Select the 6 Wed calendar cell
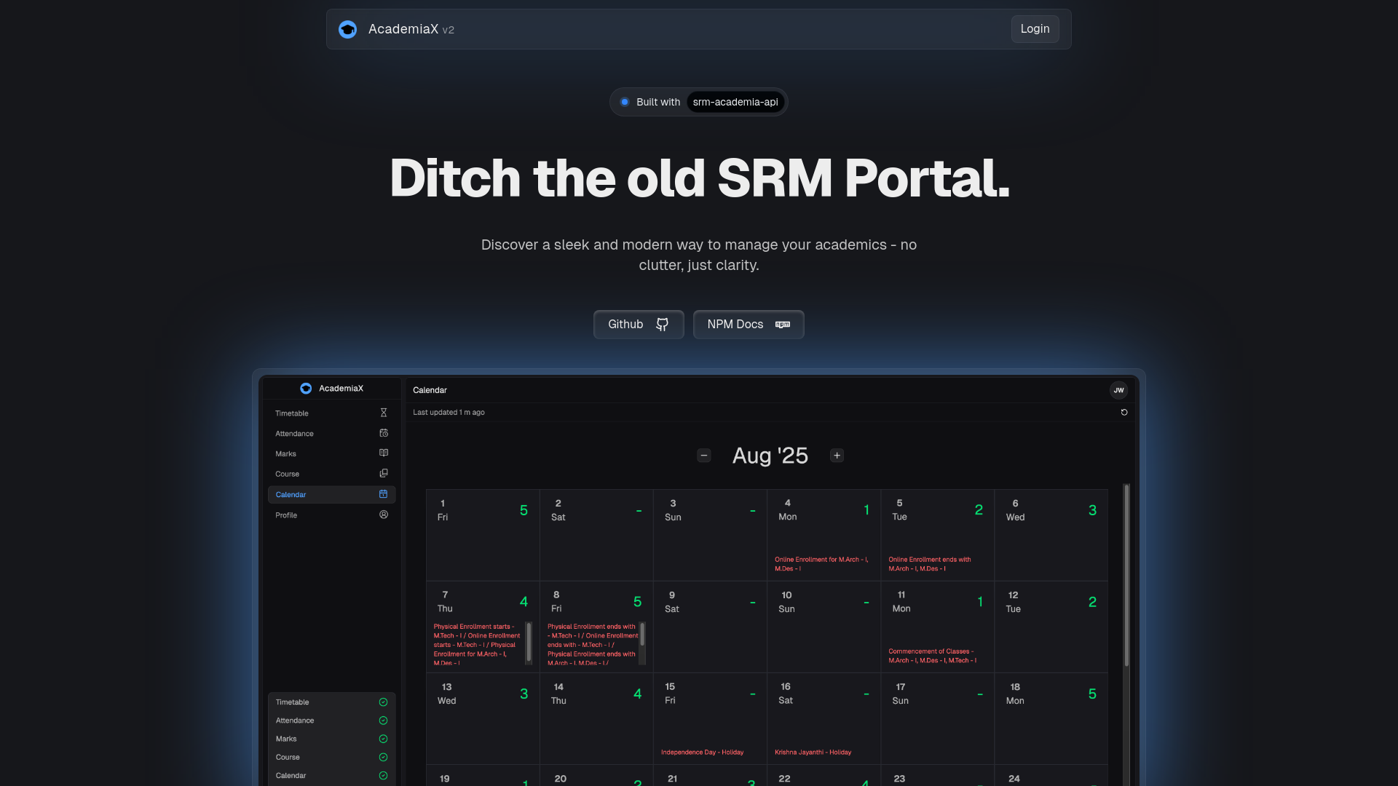Viewport: 1398px width, 786px height. [x=1051, y=535]
